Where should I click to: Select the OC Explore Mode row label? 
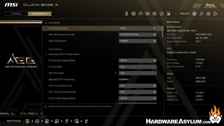(58, 28)
